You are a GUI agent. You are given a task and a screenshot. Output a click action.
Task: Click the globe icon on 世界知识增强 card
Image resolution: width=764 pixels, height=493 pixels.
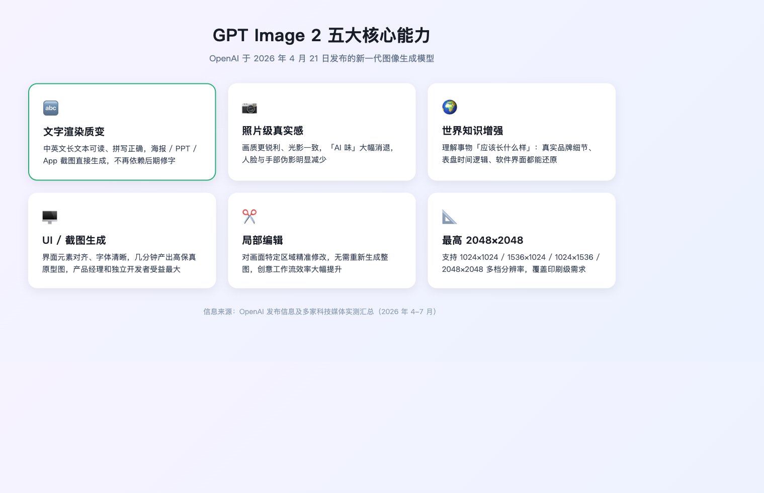point(450,107)
